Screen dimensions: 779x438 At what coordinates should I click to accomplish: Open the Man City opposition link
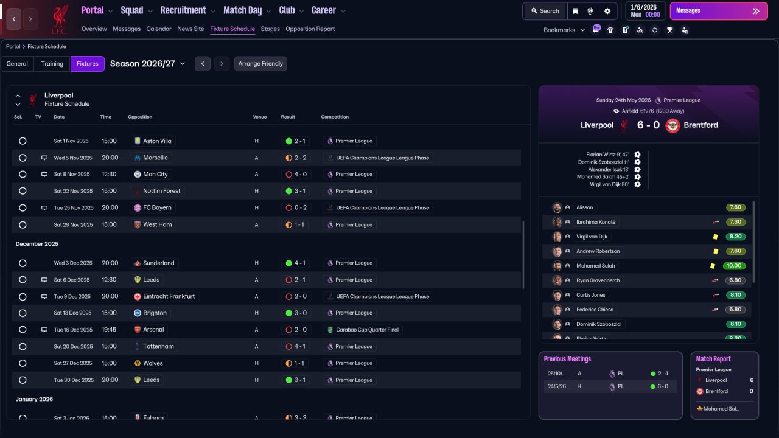(x=151, y=175)
